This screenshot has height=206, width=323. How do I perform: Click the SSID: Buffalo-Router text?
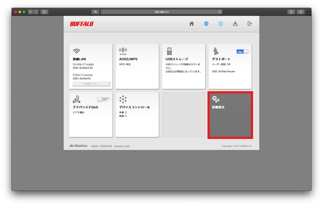[x=224, y=72]
